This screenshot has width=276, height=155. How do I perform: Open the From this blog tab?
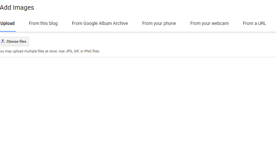(43, 24)
